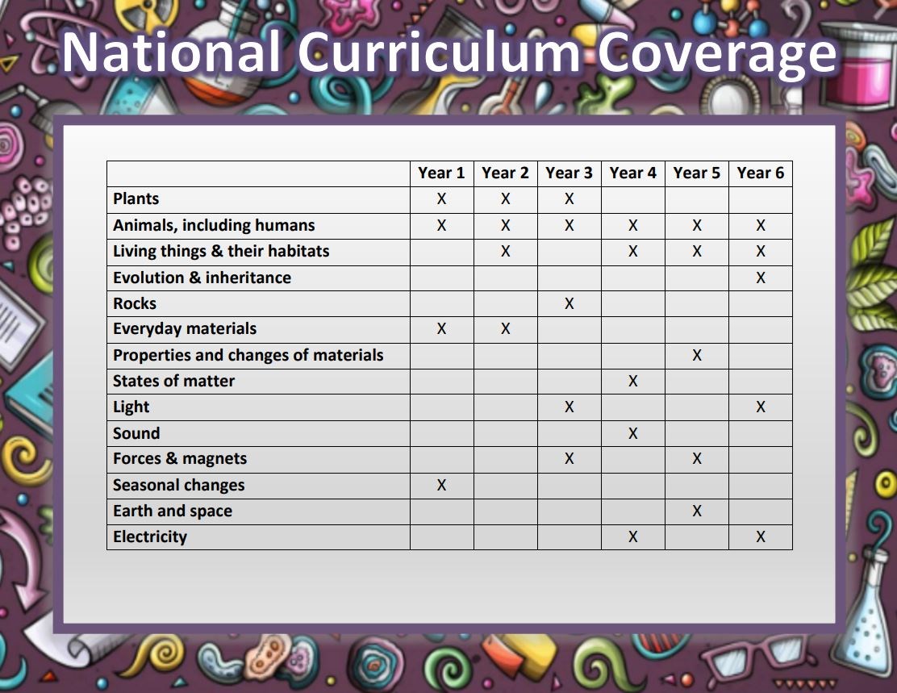Click the Sound row label

tap(136, 433)
